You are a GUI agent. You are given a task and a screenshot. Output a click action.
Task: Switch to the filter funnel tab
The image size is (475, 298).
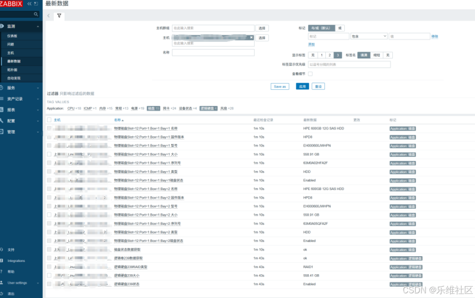point(59,16)
